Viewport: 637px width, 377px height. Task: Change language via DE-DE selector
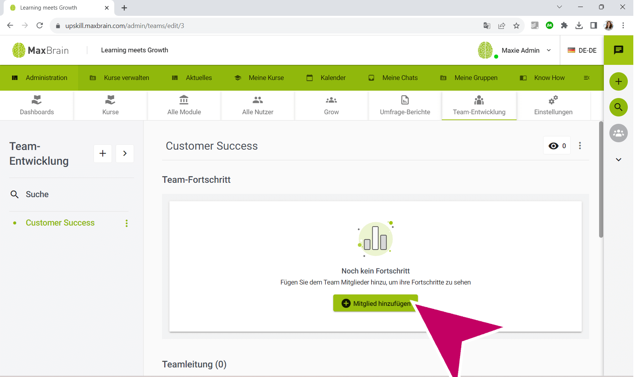point(582,50)
